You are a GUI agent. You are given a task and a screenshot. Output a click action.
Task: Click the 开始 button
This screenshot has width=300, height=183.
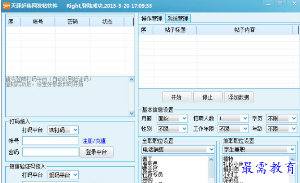176,97
